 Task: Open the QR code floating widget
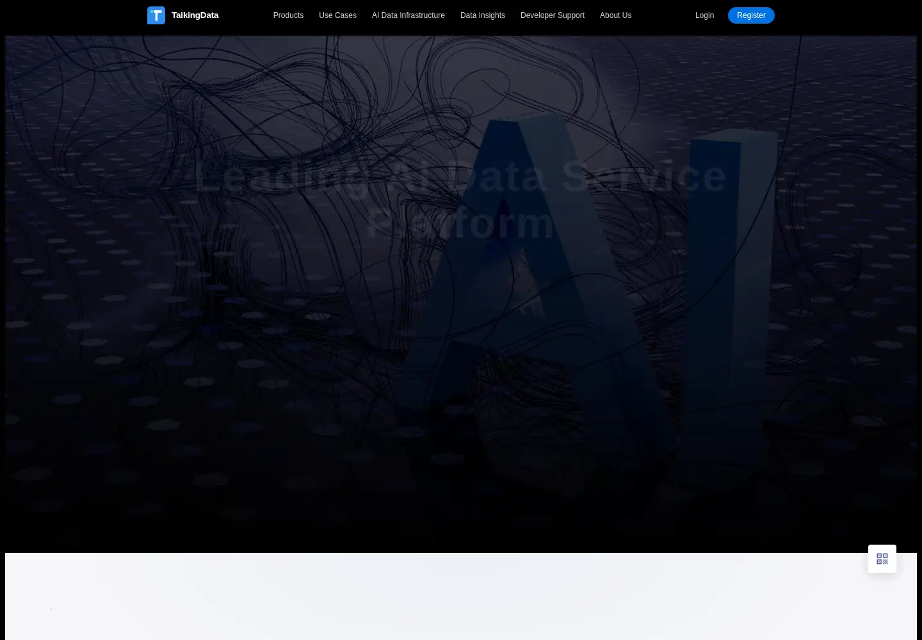(882, 559)
